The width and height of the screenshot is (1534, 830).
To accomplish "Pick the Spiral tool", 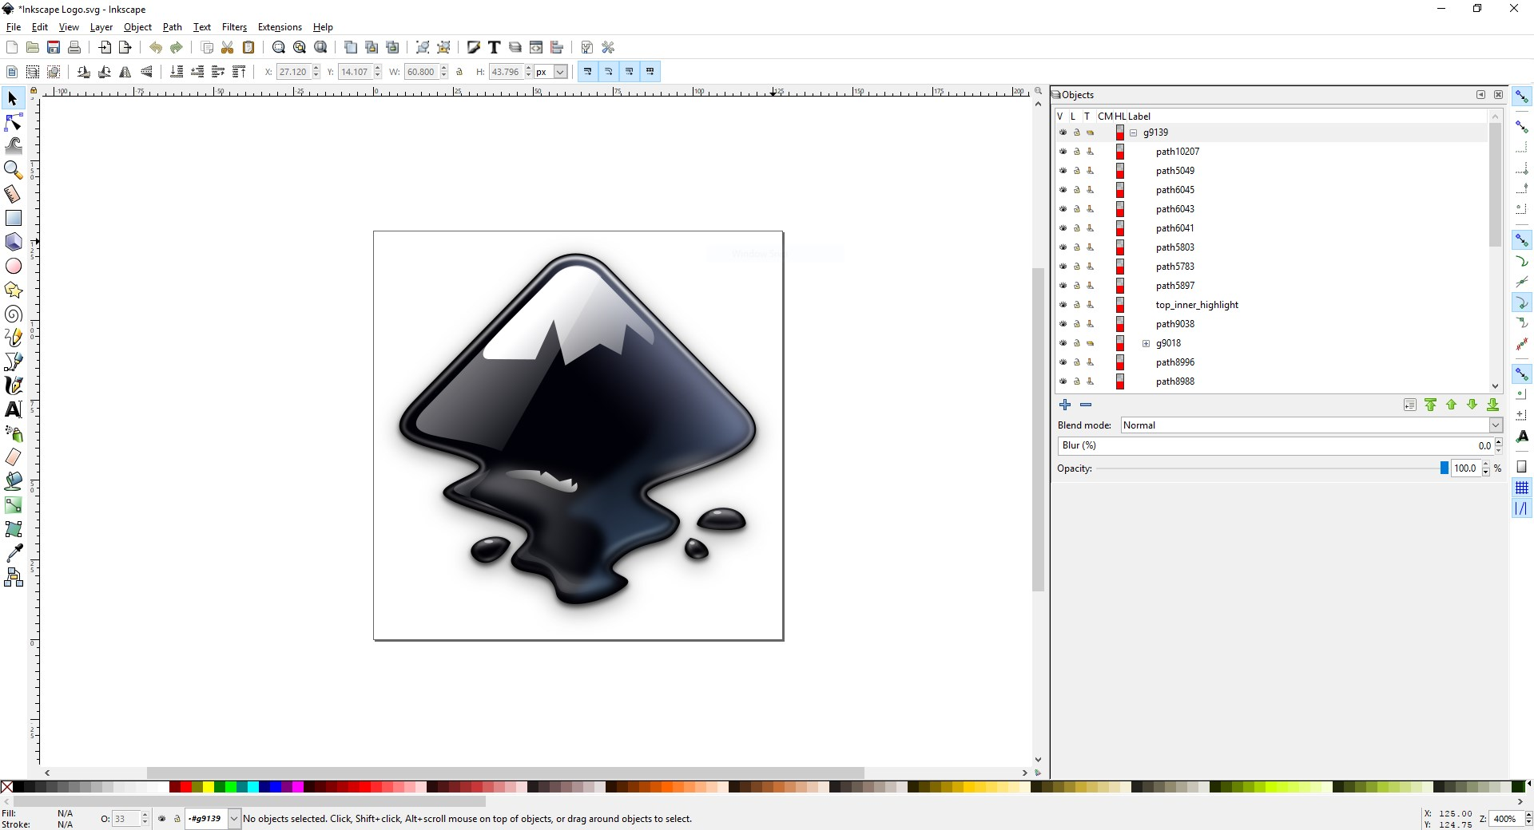I will (14, 314).
